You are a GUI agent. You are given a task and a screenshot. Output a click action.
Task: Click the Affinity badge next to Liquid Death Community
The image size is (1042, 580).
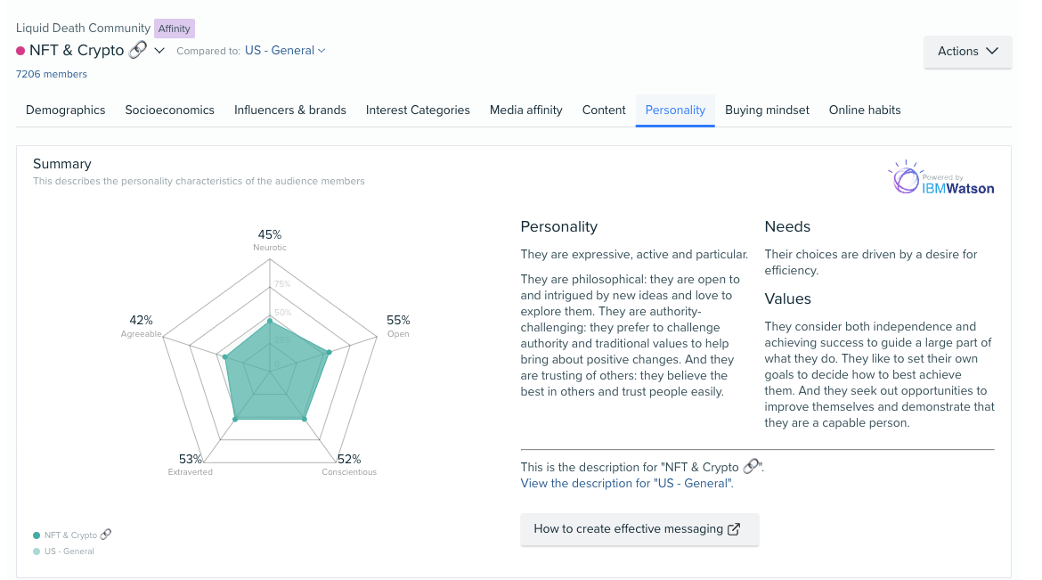coord(174,28)
